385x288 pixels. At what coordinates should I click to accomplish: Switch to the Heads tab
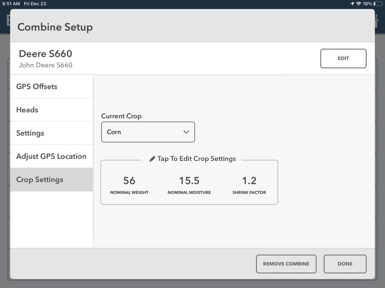click(x=51, y=110)
